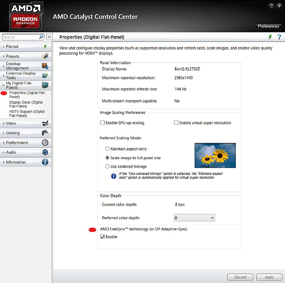
Task: Click the Apply button
Action: pyautogui.click(x=269, y=277)
